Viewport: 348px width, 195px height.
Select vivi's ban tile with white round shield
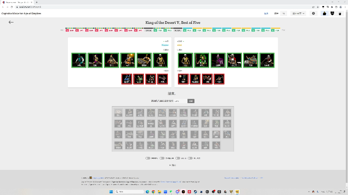[x=183, y=79]
